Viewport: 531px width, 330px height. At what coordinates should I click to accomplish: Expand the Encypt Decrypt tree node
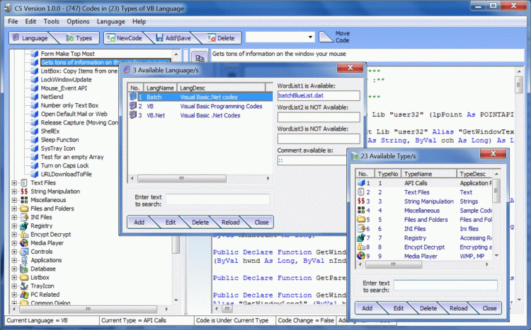click(x=14, y=235)
